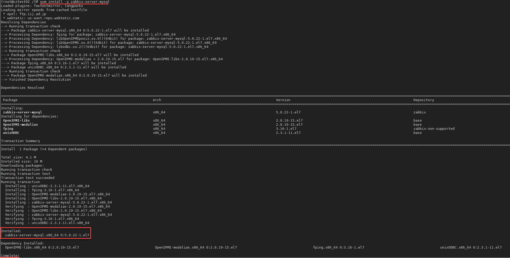Click the 'webtatic: us-east.repo.webtatic.com' line
Viewport: 510px width, 258px height.
[x=41, y=18]
